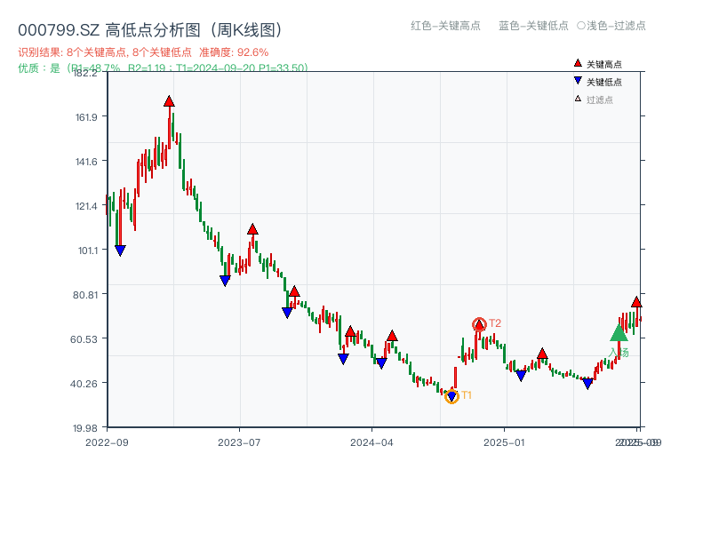The image size is (711, 533).
Task: Click the orange-circled T1 low point marker
Action: click(451, 395)
